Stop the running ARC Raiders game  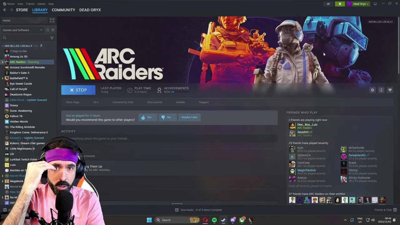78,90
